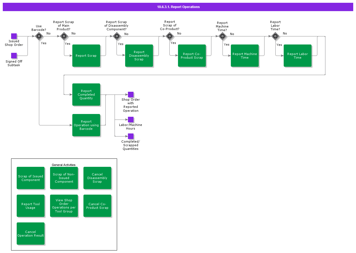Select the Signed Off Subtask event square
Viewport: 356px width, 253px height.
[14, 56]
